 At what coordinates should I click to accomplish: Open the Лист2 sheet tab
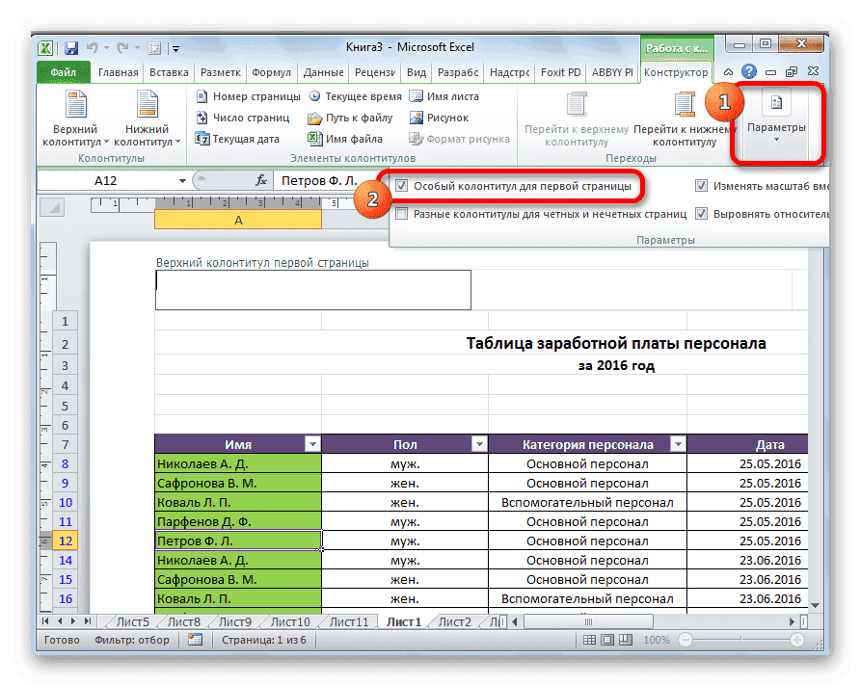point(454,621)
